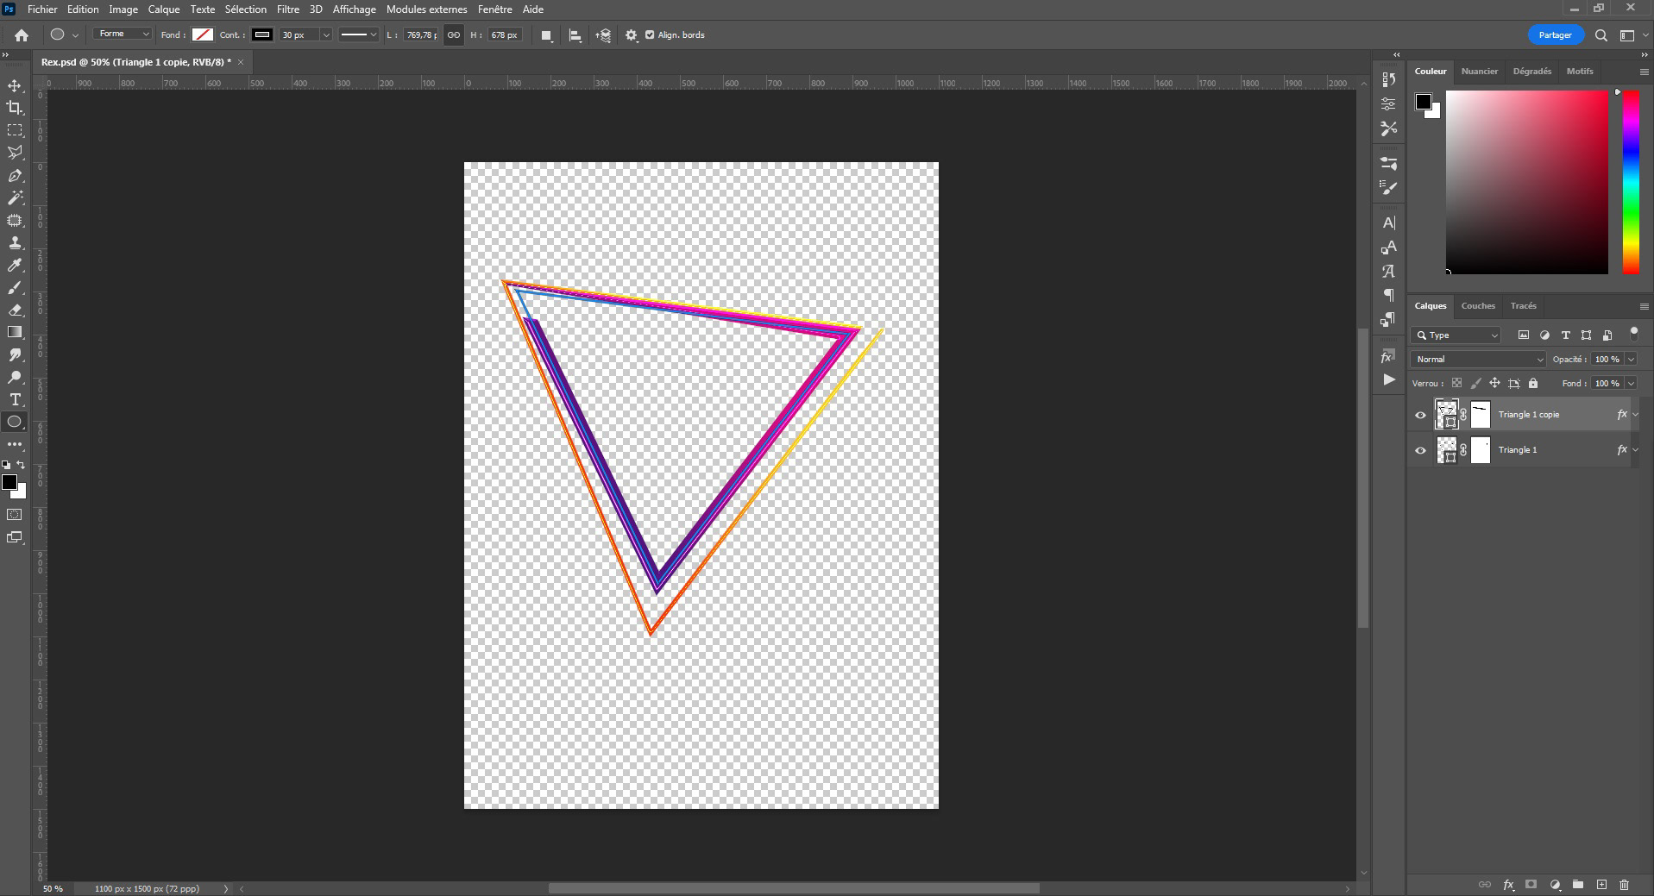The width and height of the screenshot is (1654, 896).
Task: Hide the Triangle 1 copie layer
Action: point(1420,415)
